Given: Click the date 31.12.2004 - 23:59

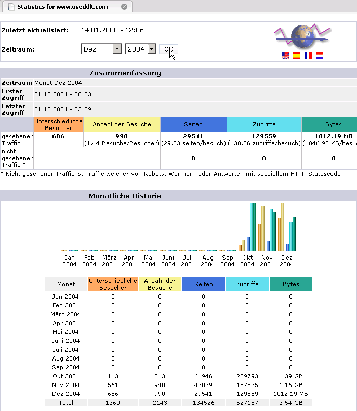Looking at the screenshot, I should click(63, 109).
